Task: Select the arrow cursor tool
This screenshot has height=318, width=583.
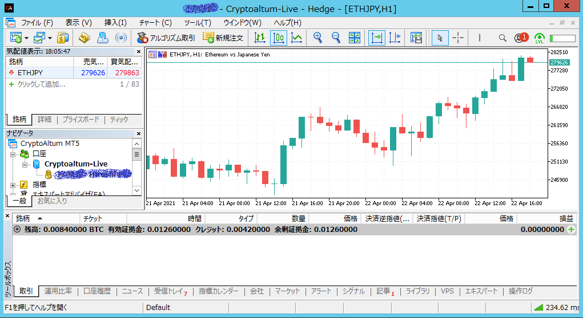Action: click(x=440, y=38)
